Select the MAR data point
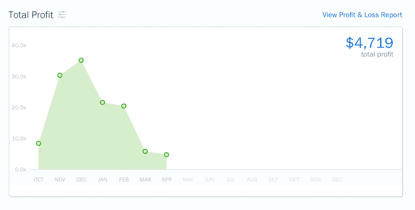Image resolution: width=415 pixels, height=210 pixels. [x=145, y=151]
